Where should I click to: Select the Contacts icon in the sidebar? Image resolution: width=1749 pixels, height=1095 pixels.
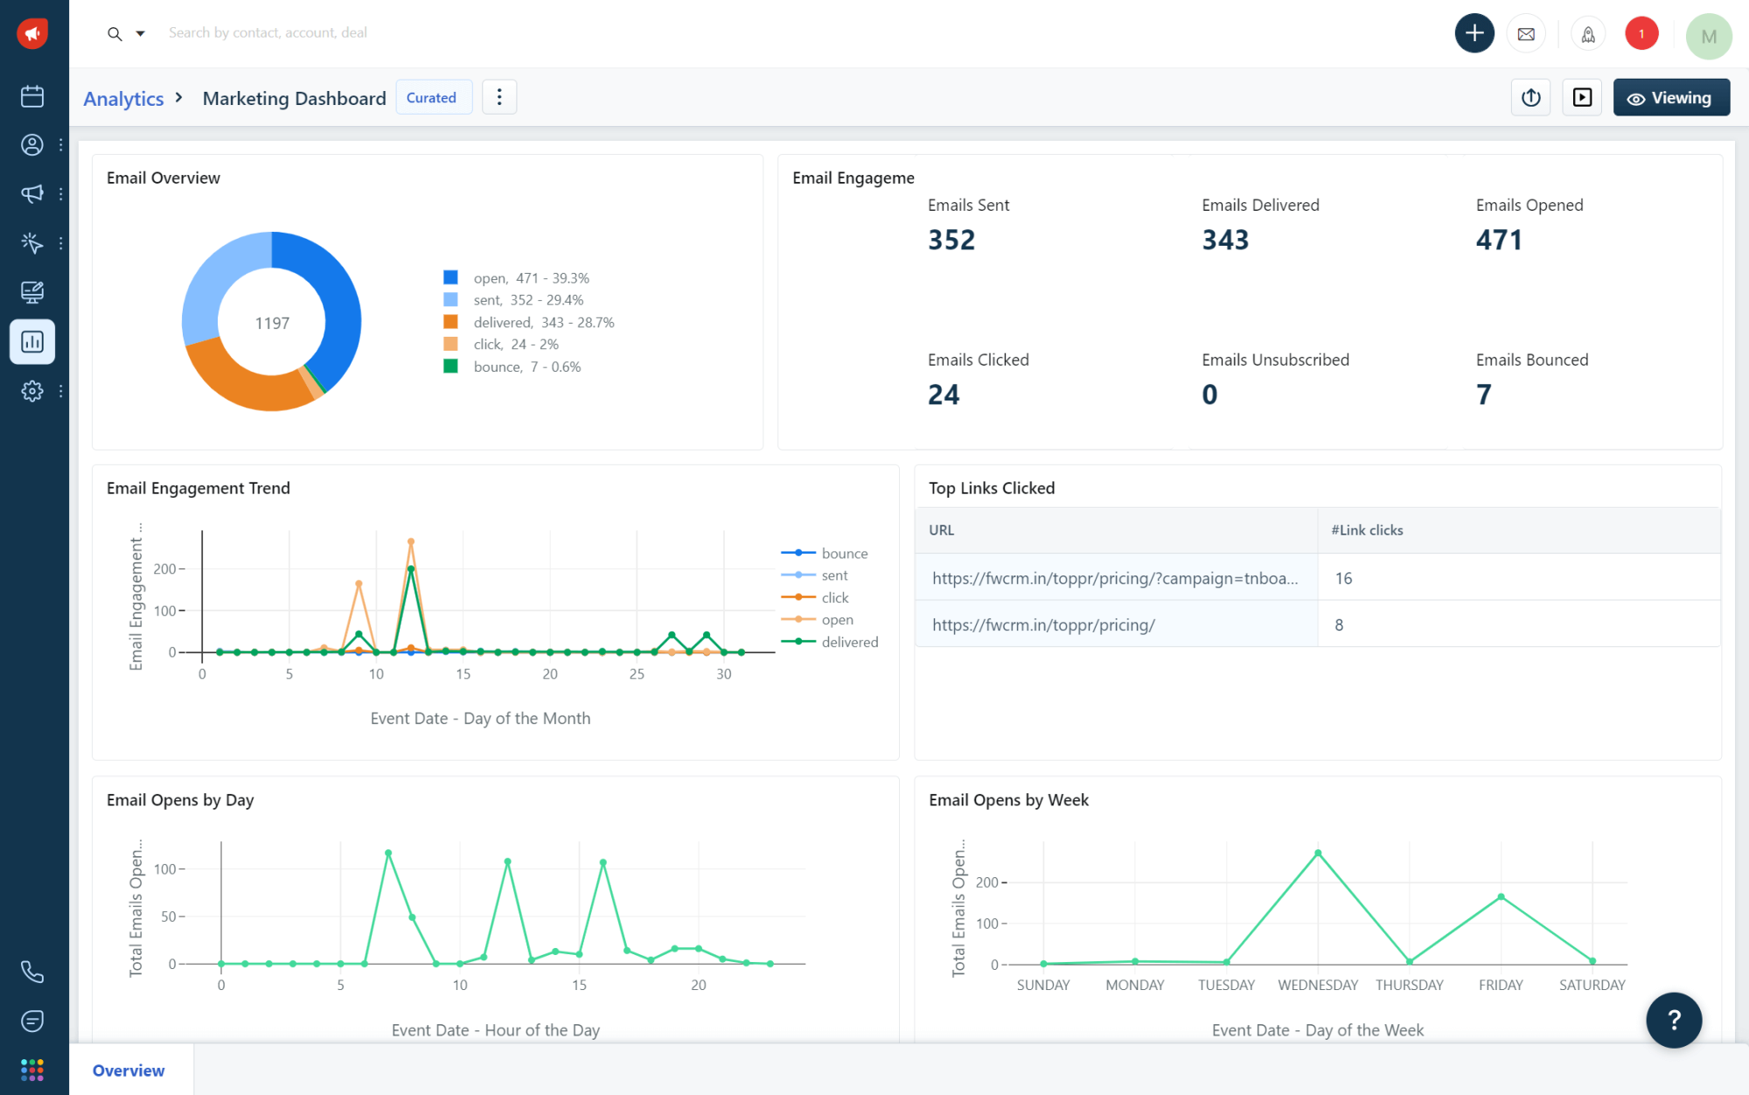tap(32, 145)
